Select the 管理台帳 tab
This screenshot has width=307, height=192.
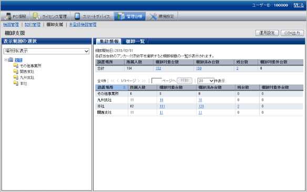pyautogui.click(x=130, y=16)
